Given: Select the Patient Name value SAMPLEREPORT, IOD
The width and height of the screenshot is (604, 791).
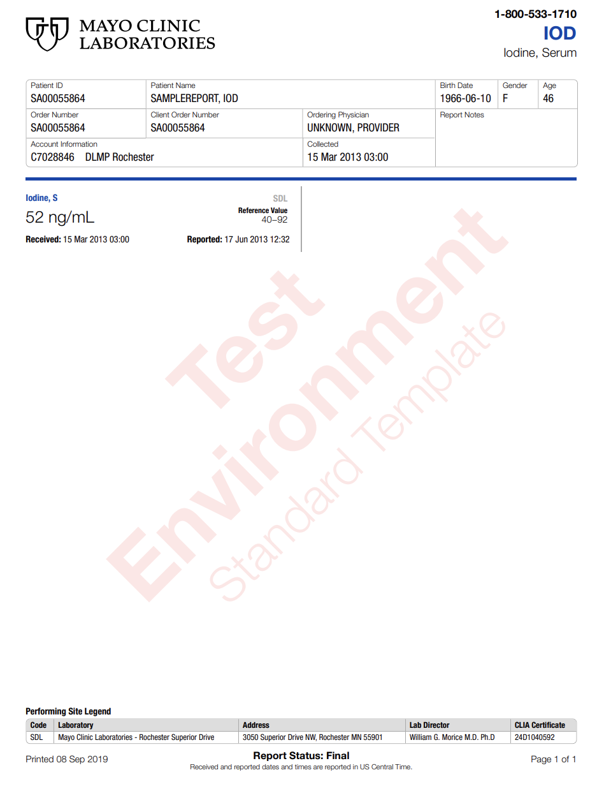Looking at the screenshot, I should [194, 99].
